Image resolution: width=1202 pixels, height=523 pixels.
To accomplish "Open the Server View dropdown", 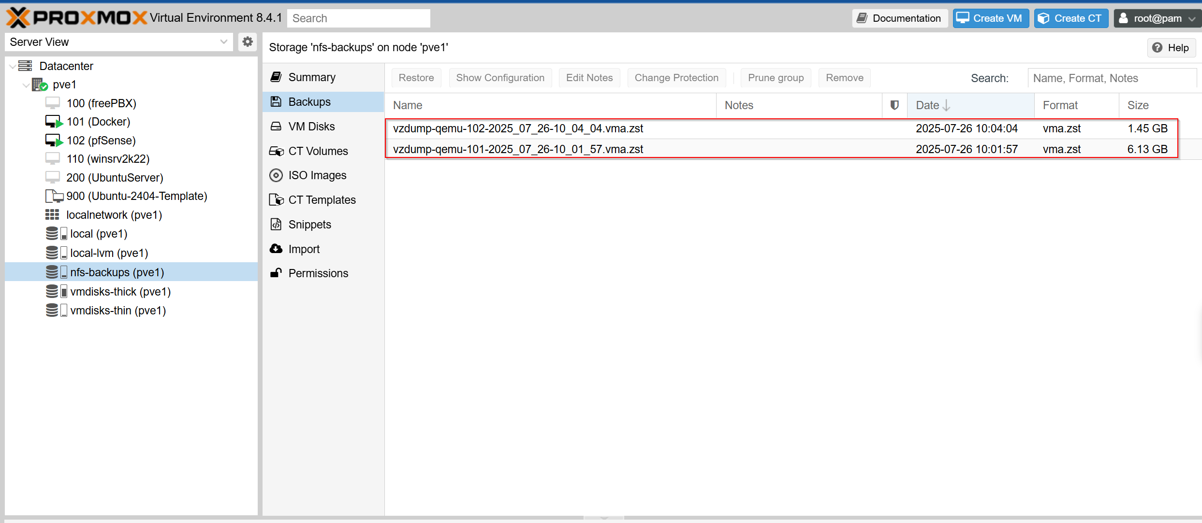I will (x=223, y=42).
